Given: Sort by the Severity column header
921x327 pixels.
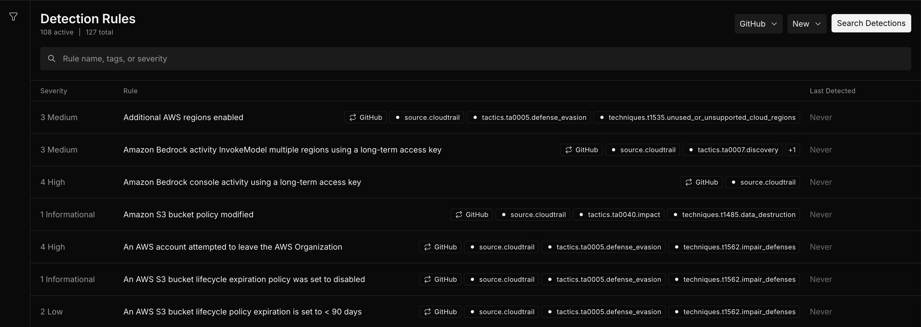Looking at the screenshot, I should point(54,91).
